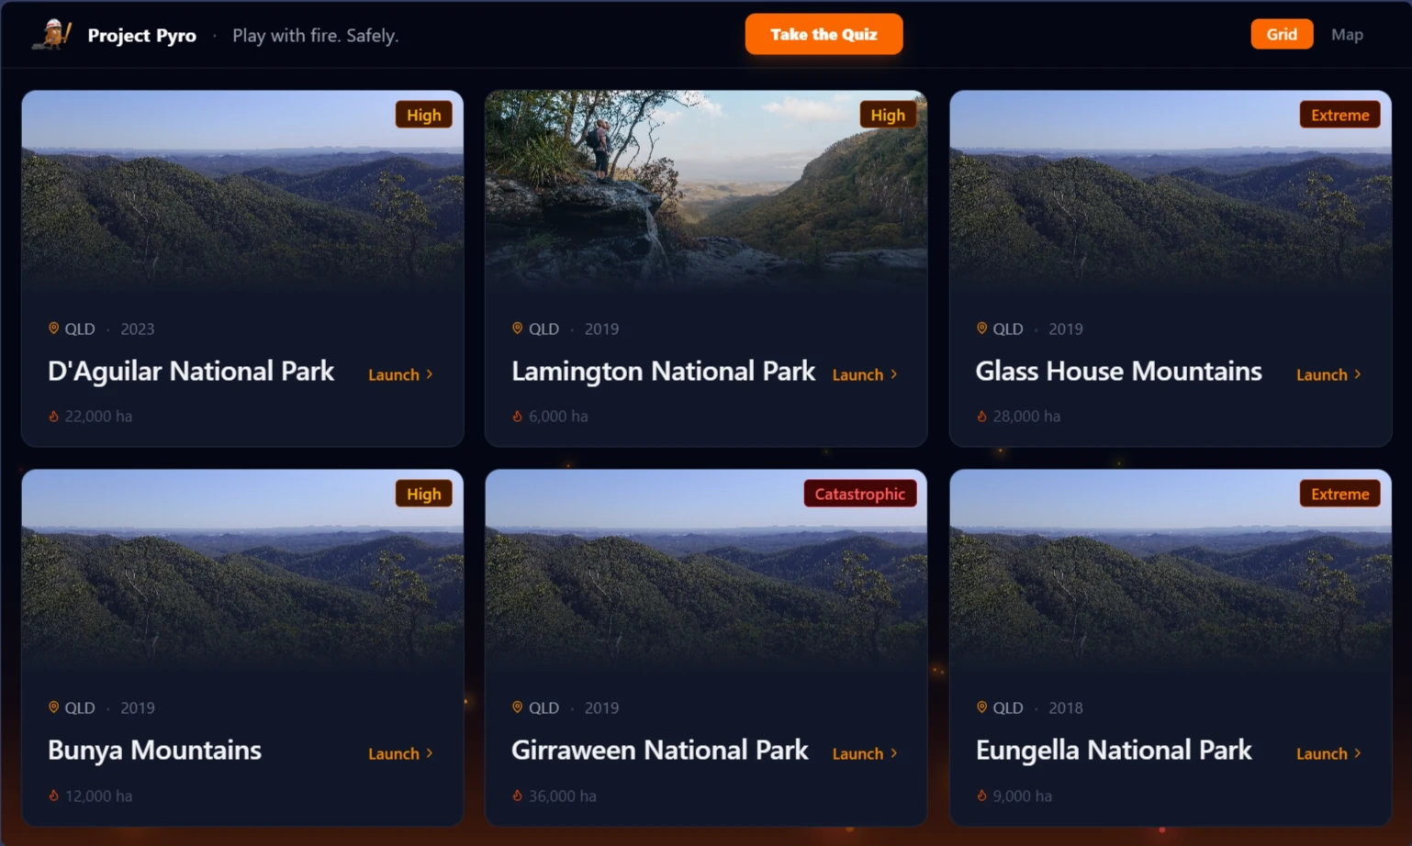Viewport: 1412px width, 846px height.
Task: Select the flame icon beside 22,000 ha
Action: click(52, 416)
